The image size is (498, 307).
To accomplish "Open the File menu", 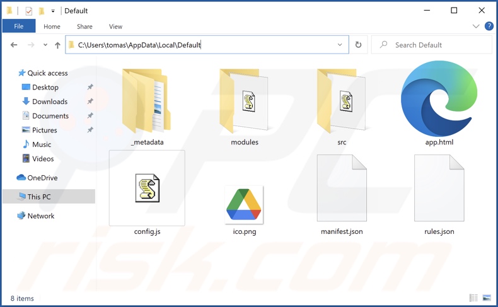I will pyautogui.click(x=18, y=26).
